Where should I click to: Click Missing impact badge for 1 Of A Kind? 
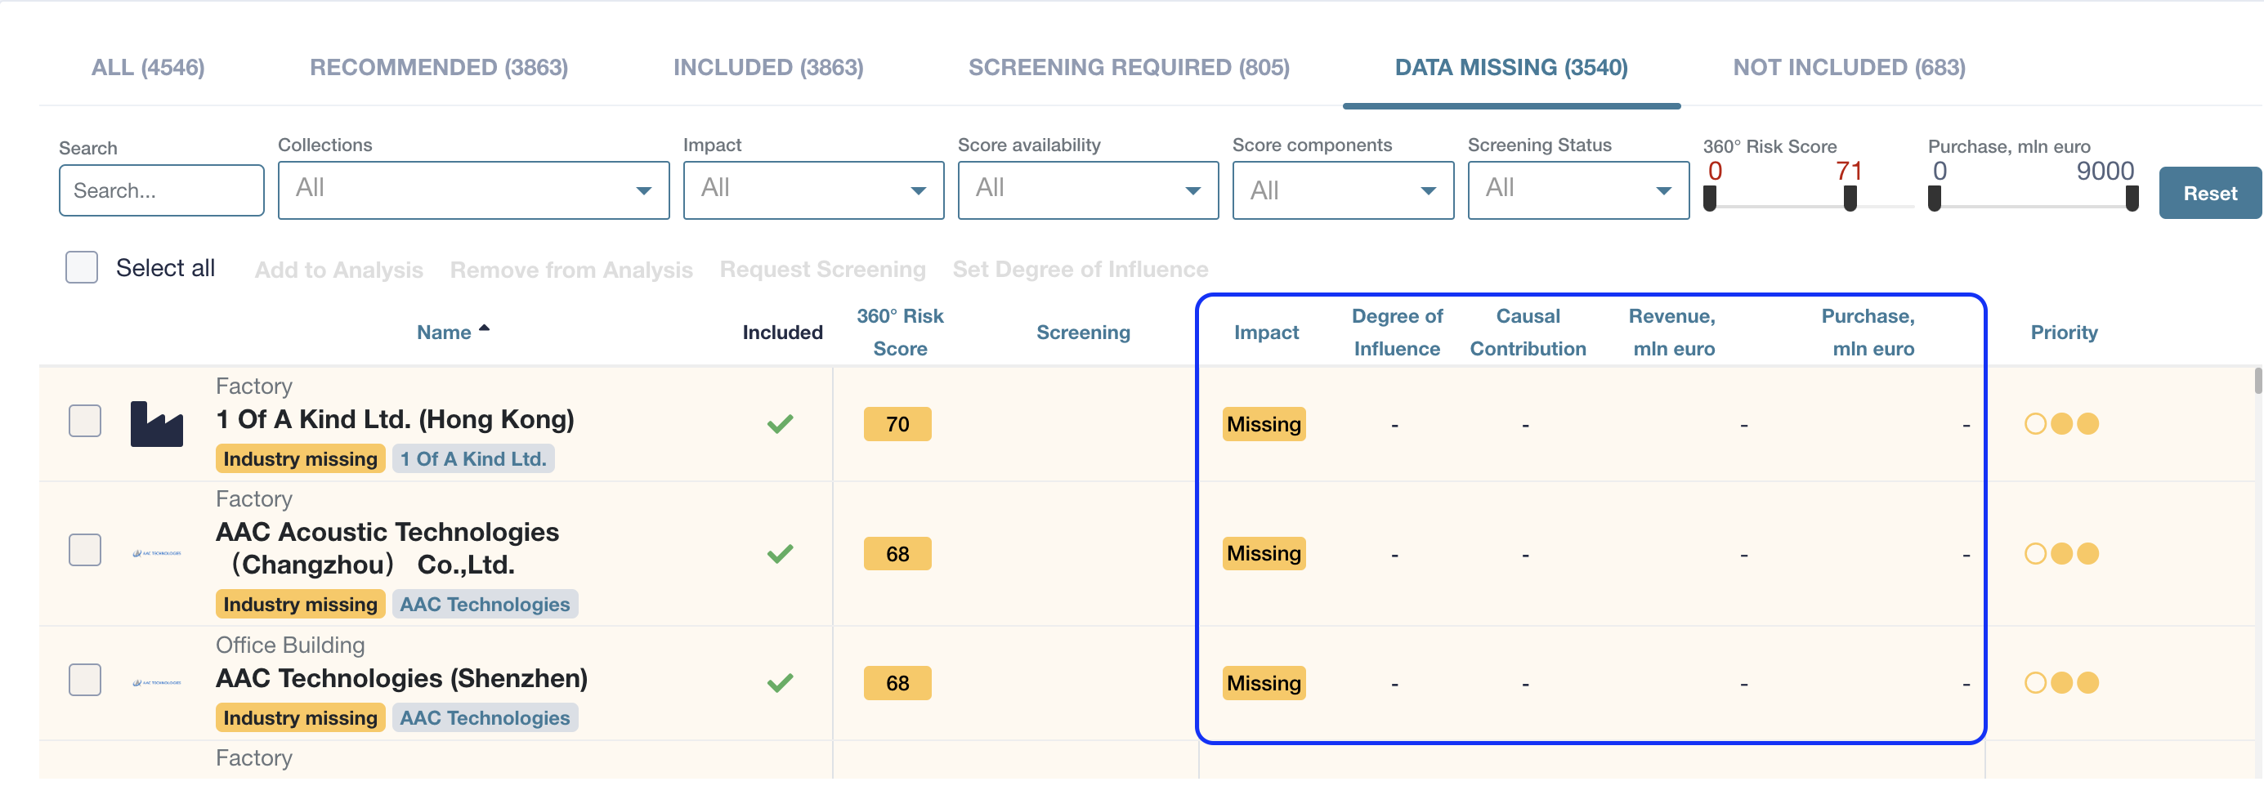(x=1264, y=425)
